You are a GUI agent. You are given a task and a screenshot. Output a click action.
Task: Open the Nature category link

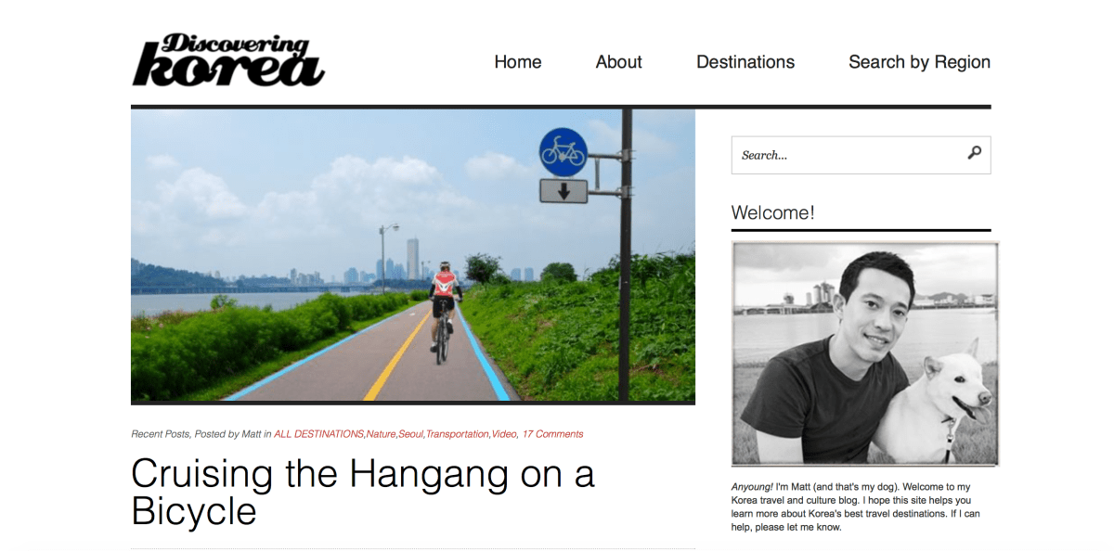click(381, 433)
